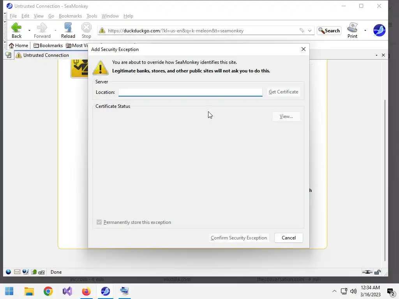Select the Untrusted Connection tab
Screen dimensions: 399x299
click(51, 55)
